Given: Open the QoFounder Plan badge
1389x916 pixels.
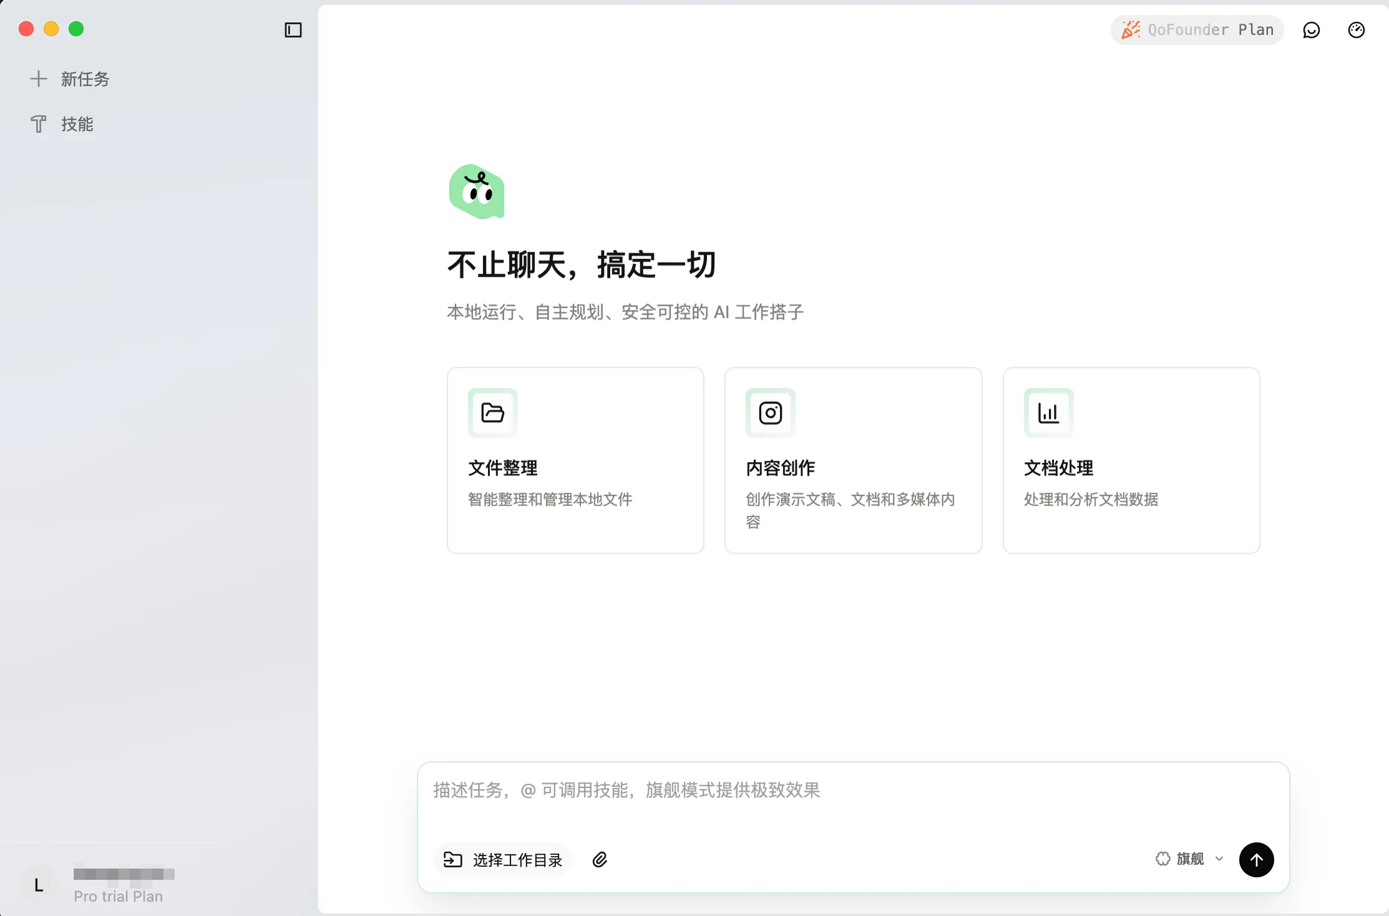Looking at the screenshot, I should point(1196,29).
